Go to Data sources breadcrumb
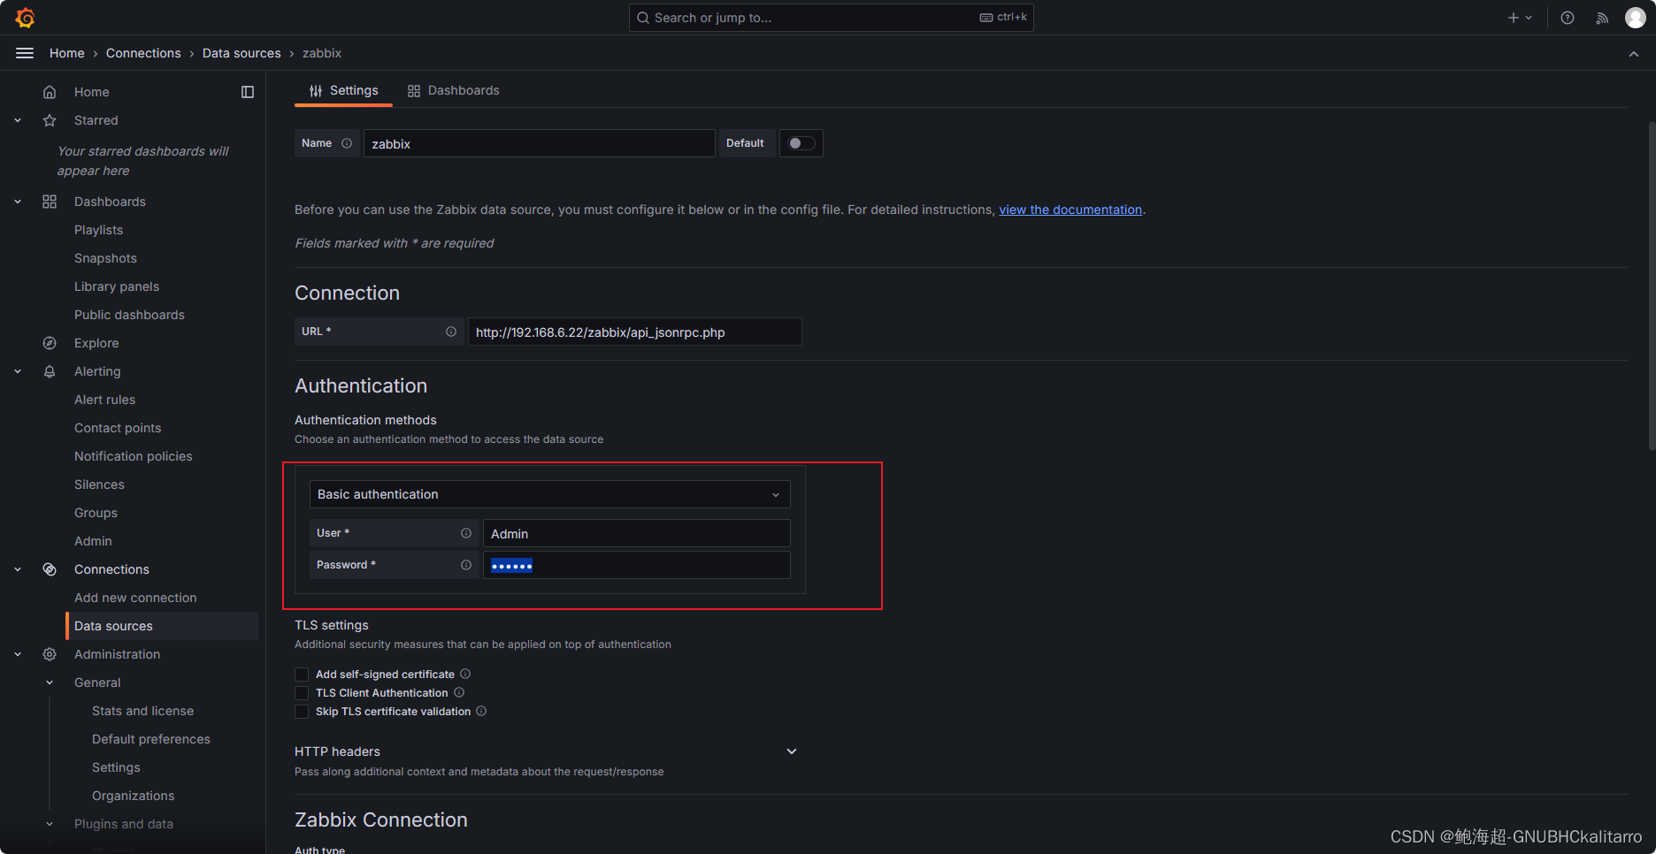Viewport: 1656px width, 854px height. coord(241,53)
